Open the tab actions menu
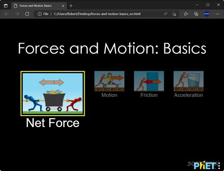Viewport: 224px width, 171px height. (6, 6)
